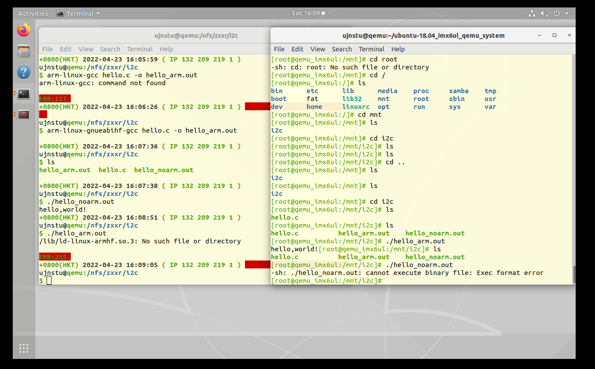Click the muted volume icon in top bar
595x369 pixels.
pos(544,13)
